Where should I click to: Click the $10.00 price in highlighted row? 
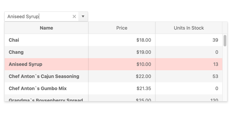tap(122, 64)
